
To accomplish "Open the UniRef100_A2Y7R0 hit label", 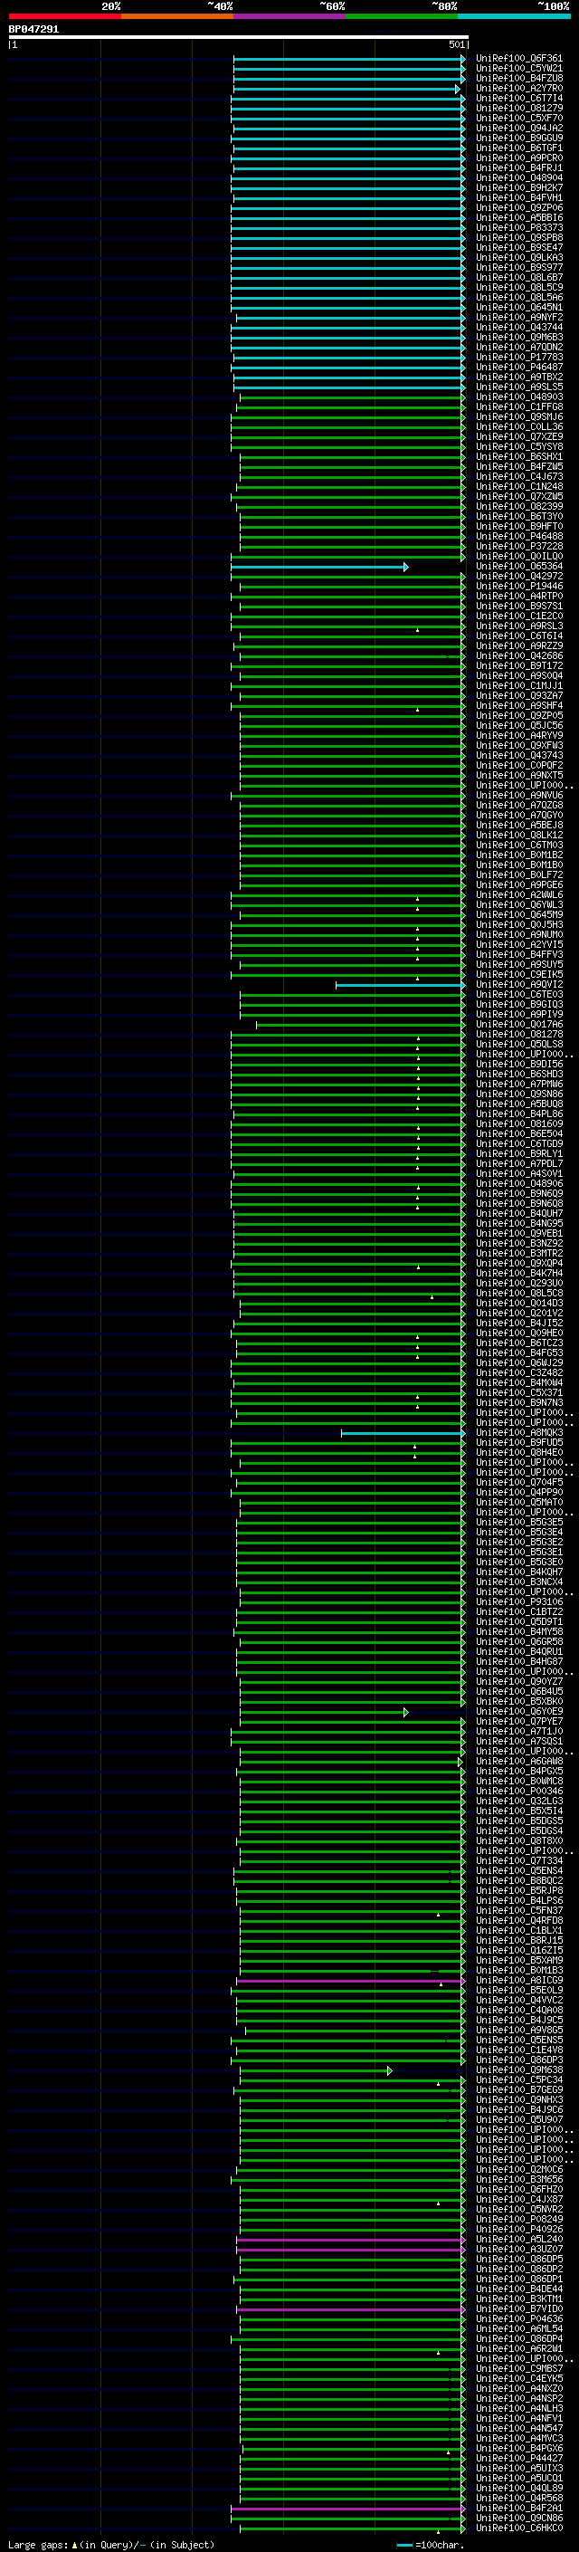I will pyautogui.click(x=518, y=88).
